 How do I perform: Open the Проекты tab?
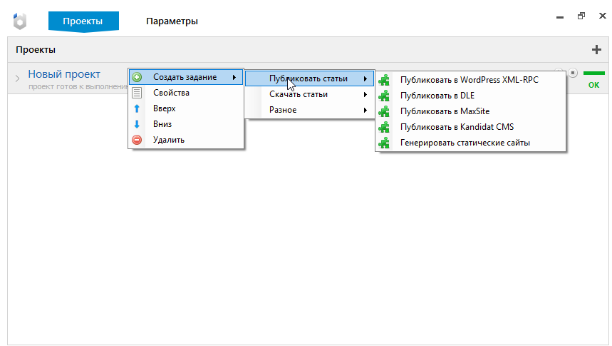pos(83,21)
